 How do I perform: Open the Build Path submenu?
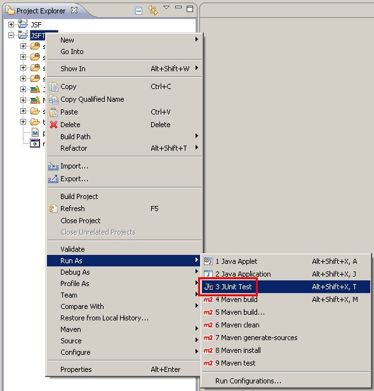coord(124,137)
